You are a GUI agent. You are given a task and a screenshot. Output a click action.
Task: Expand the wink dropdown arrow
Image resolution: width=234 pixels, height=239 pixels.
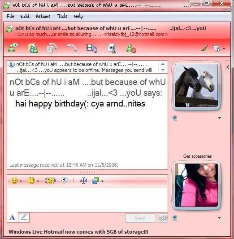pos(38,181)
